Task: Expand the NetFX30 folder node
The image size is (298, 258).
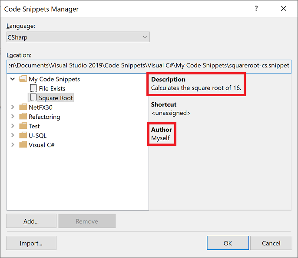Action: coord(13,107)
